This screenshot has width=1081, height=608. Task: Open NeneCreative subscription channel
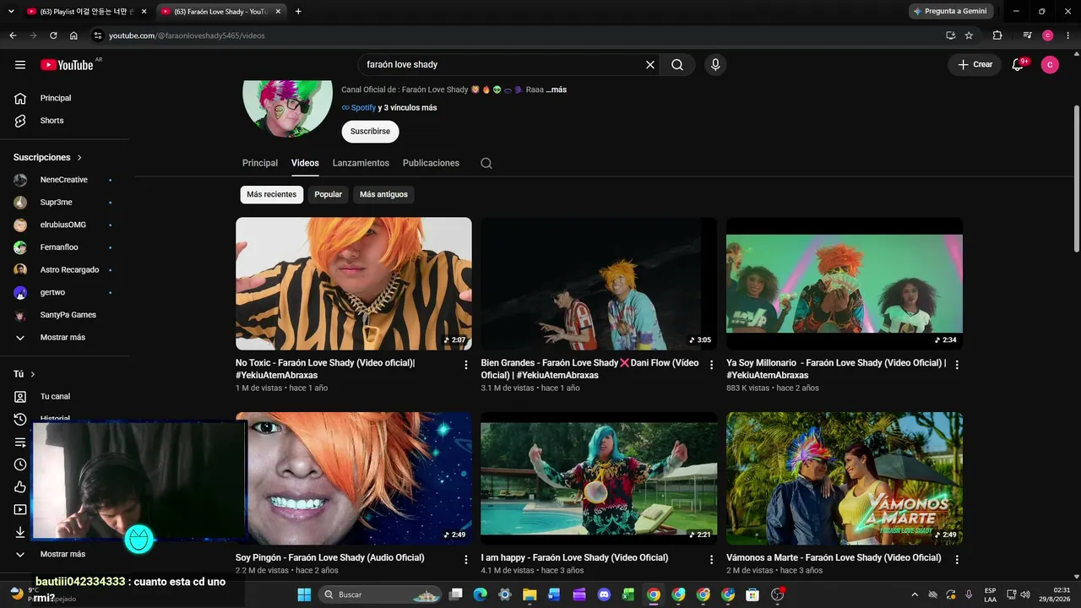coord(66,180)
